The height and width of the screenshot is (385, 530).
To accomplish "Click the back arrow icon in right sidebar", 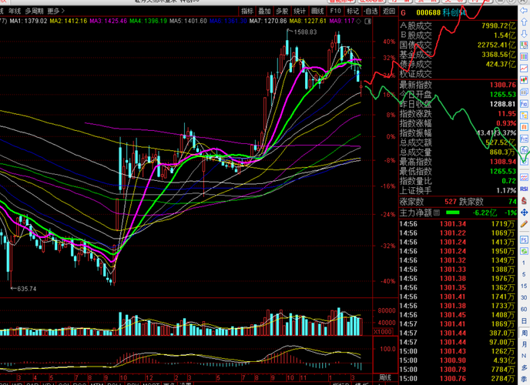I will point(524,11).
